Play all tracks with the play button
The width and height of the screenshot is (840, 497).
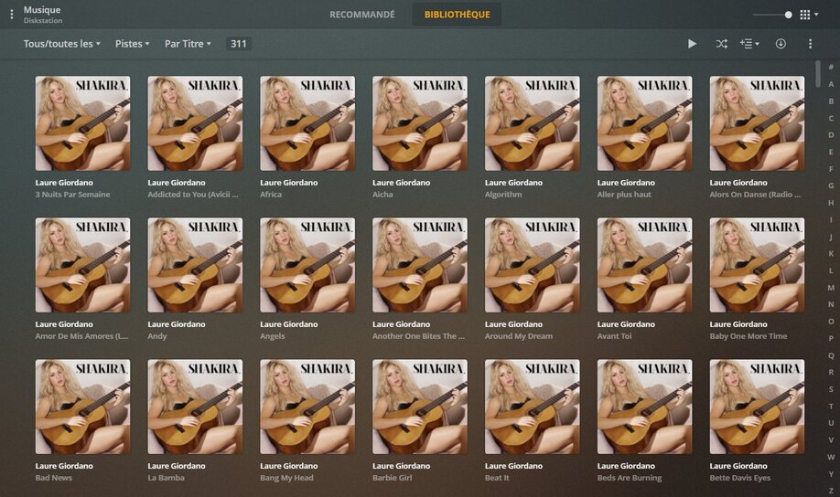coord(692,44)
